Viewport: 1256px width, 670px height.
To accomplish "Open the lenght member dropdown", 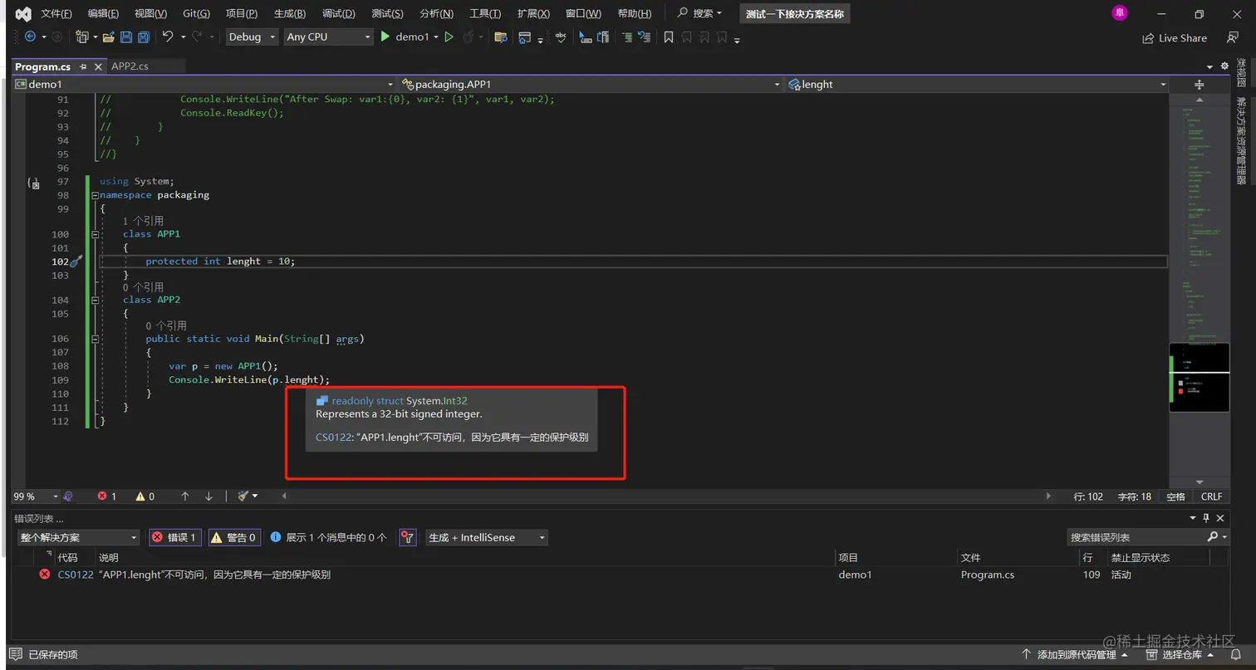I will [x=977, y=85].
